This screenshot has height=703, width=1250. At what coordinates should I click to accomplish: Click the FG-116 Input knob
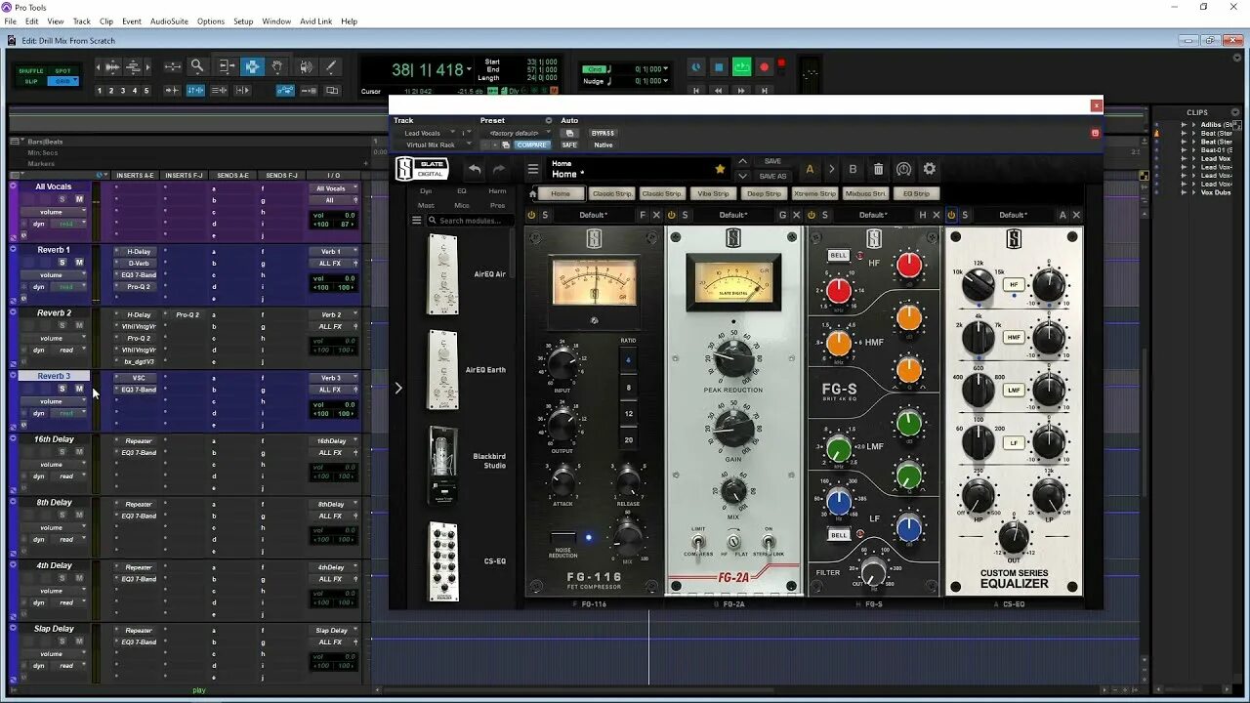click(x=562, y=365)
